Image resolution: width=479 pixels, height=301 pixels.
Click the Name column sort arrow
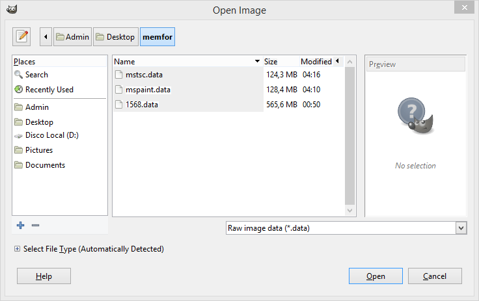[x=258, y=62]
